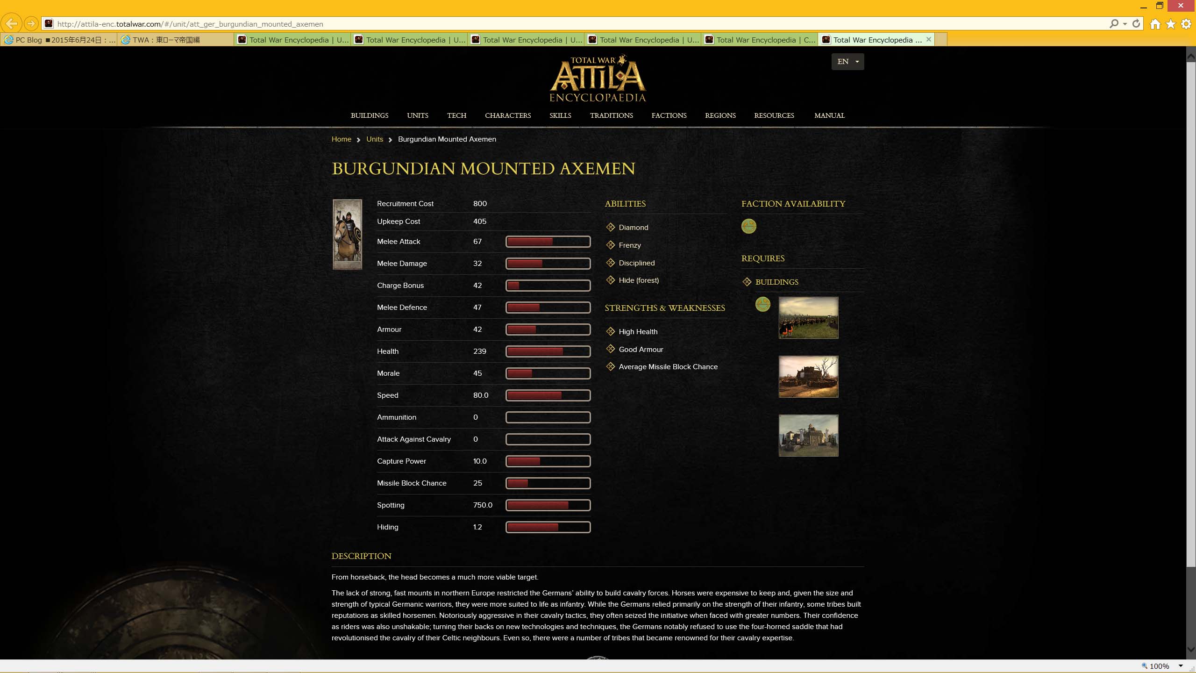Click the High Health diamond icon
This screenshot has width=1196, height=673.
coord(611,332)
